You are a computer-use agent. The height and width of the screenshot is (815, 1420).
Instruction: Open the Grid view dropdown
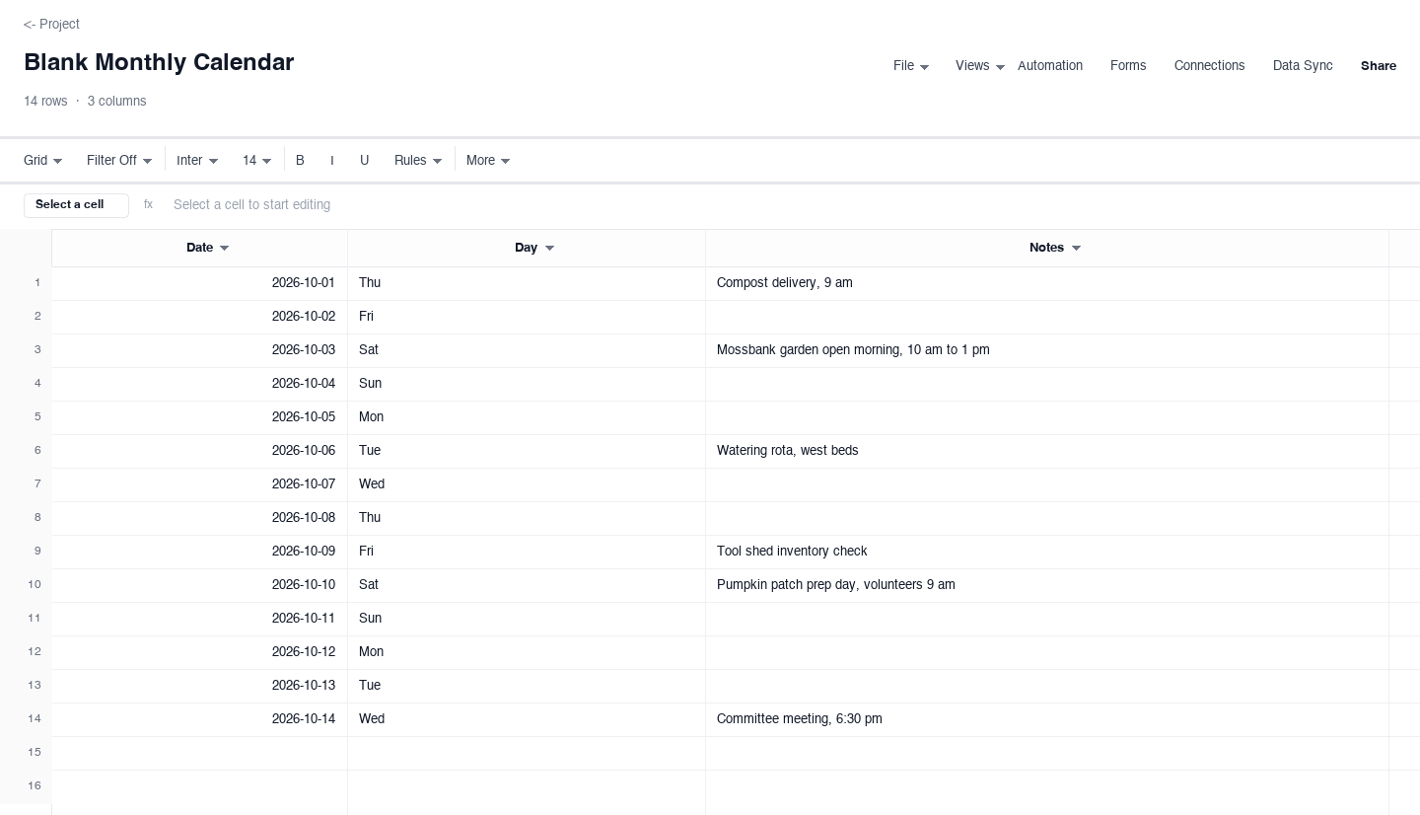(43, 160)
